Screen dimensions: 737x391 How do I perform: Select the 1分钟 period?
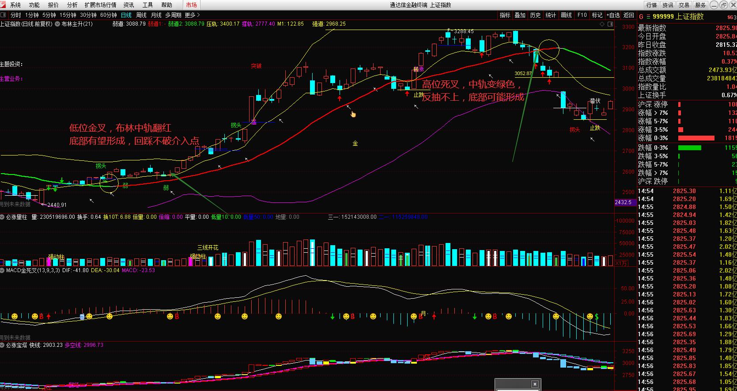point(32,15)
